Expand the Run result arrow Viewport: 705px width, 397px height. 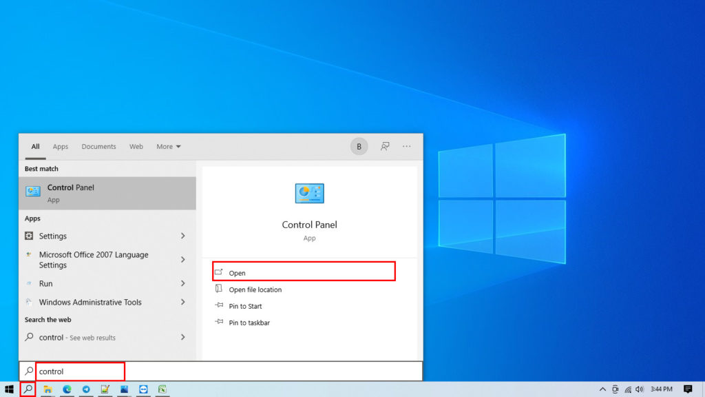(183, 283)
